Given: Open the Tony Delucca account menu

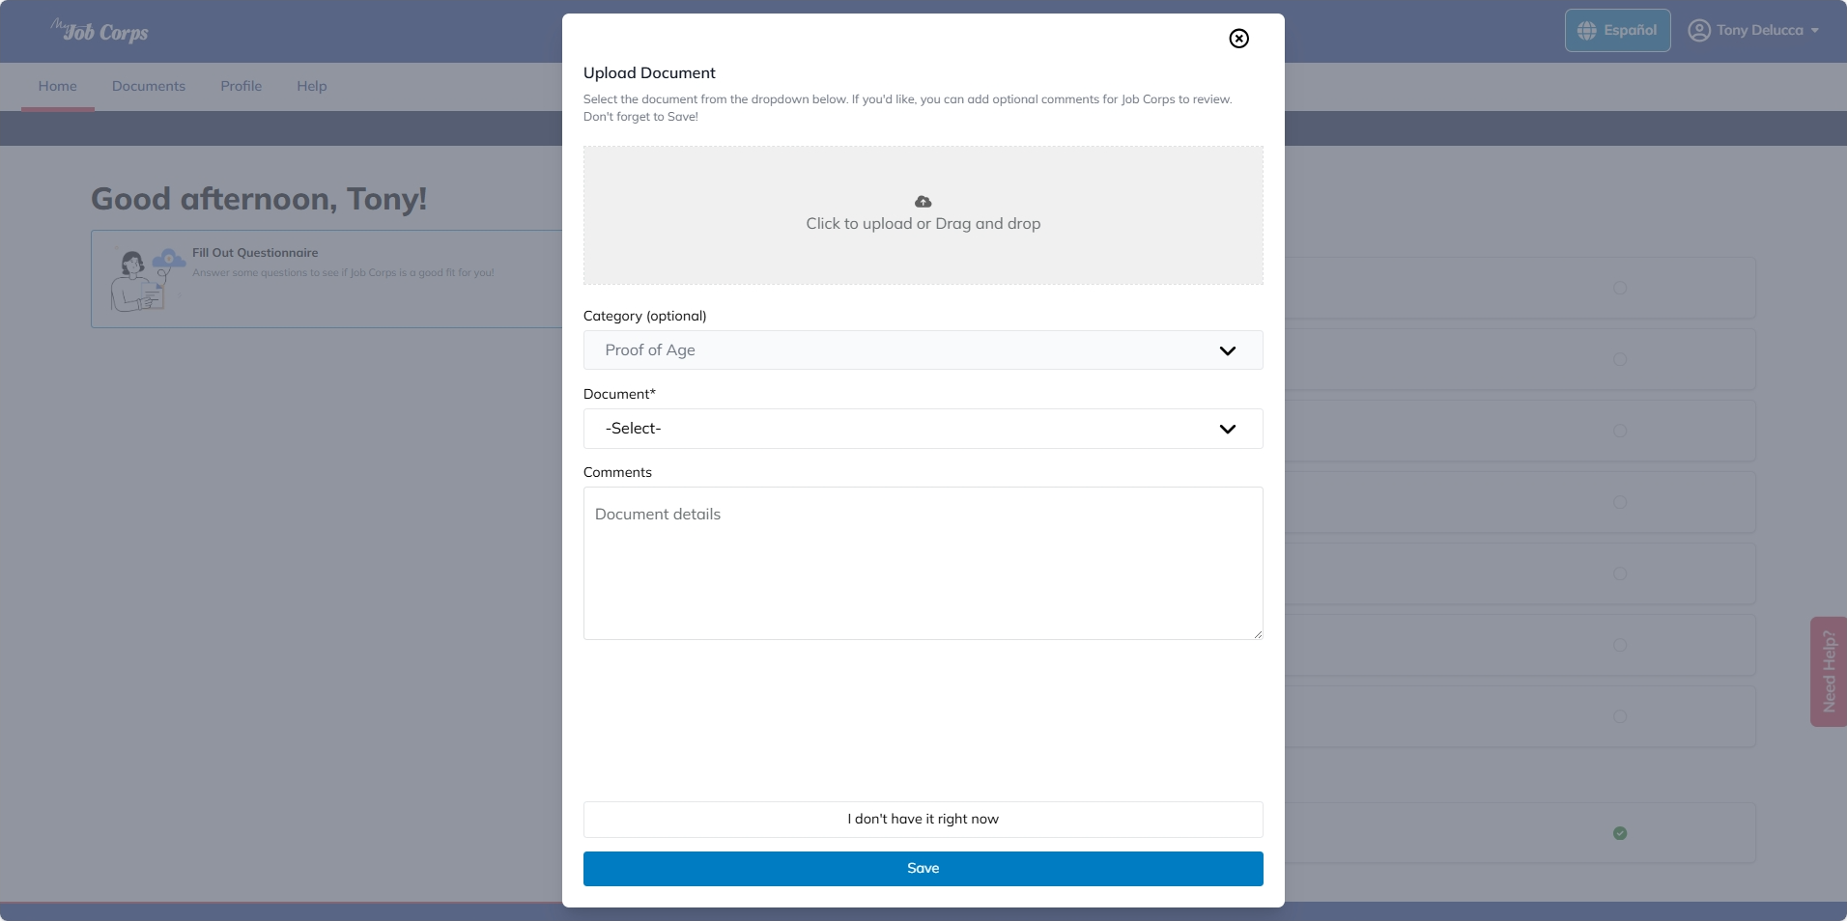Looking at the screenshot, I should pos(1753,31).
